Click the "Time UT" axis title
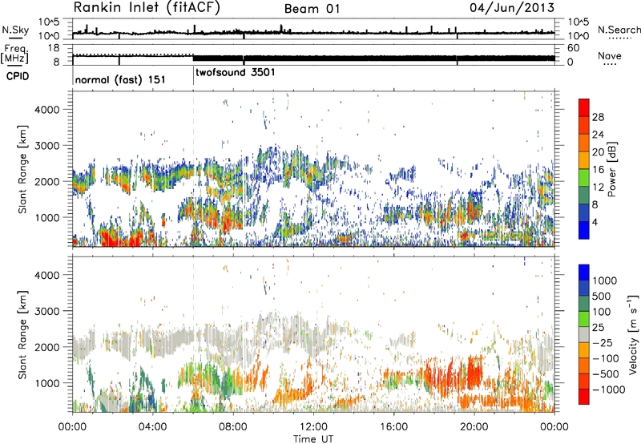Image resolution: width=641 pixels, height=444 pixels. point(313,439)
